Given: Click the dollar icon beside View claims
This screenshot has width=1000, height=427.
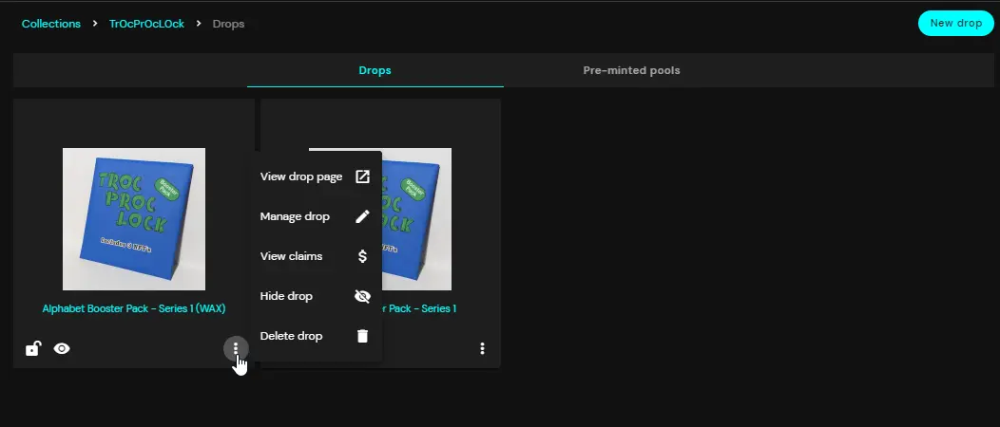Looking at the screenshot, I should (x=362, y=256).
